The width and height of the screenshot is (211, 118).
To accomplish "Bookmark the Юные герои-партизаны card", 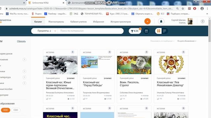I will click(x=73, y=52).
